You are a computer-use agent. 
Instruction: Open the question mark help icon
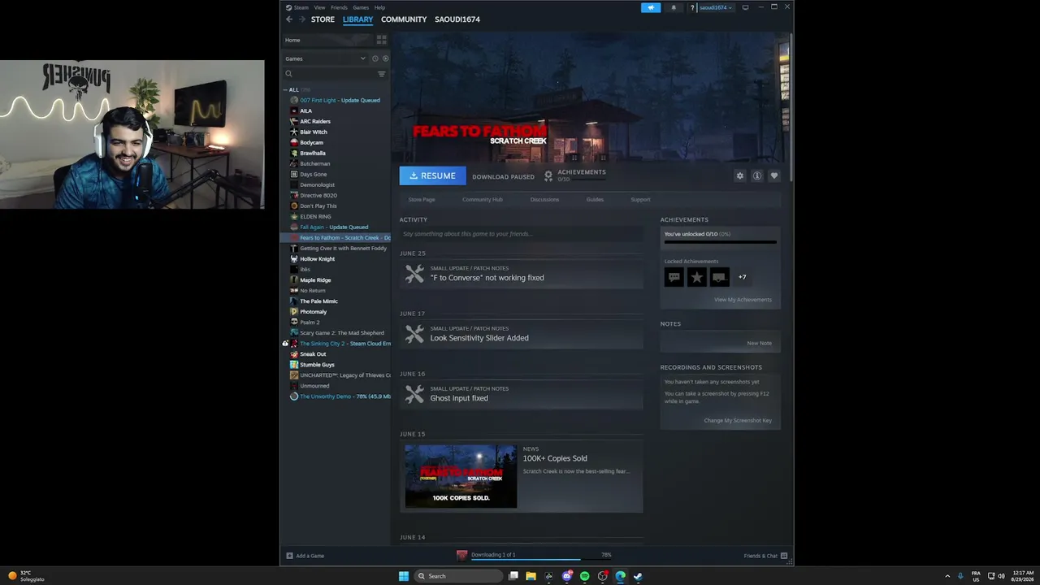pyautogui.click(x=692, y=7)
